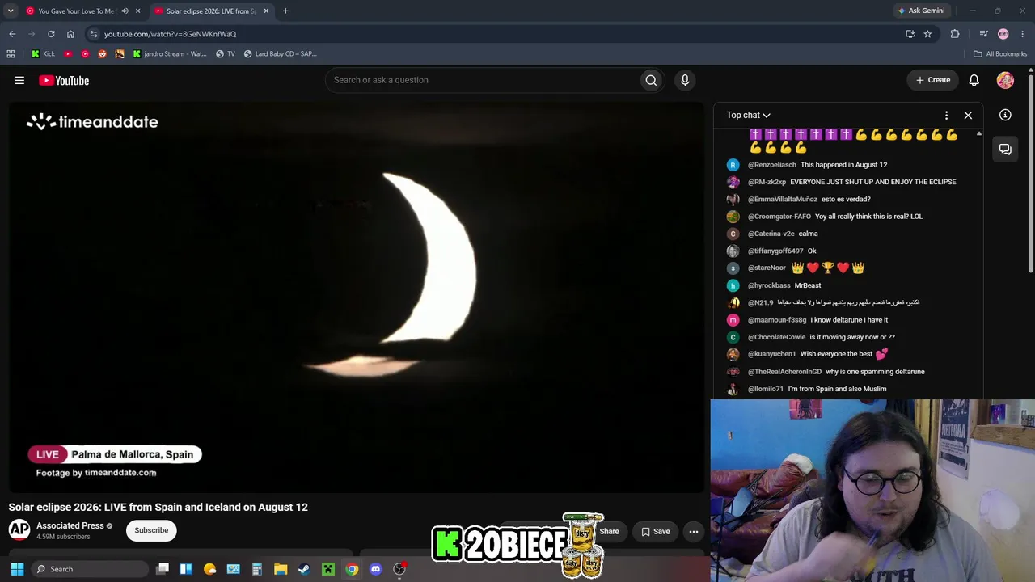Screen dimensions: 1035x582
Task: Close the 'Solar eclipse 2026' tab
Action: [x=266, y=11]
